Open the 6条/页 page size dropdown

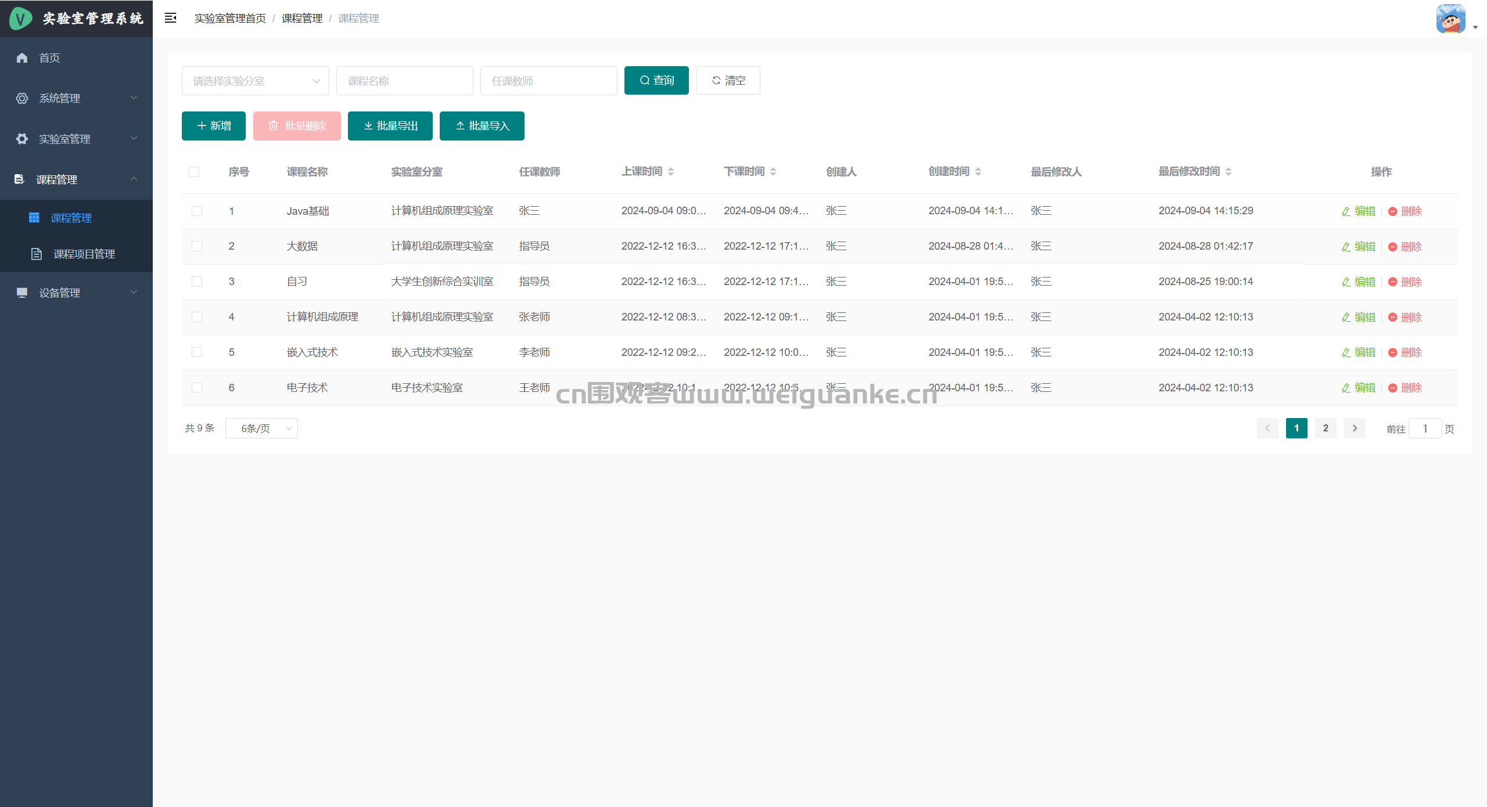click(261, 428)
